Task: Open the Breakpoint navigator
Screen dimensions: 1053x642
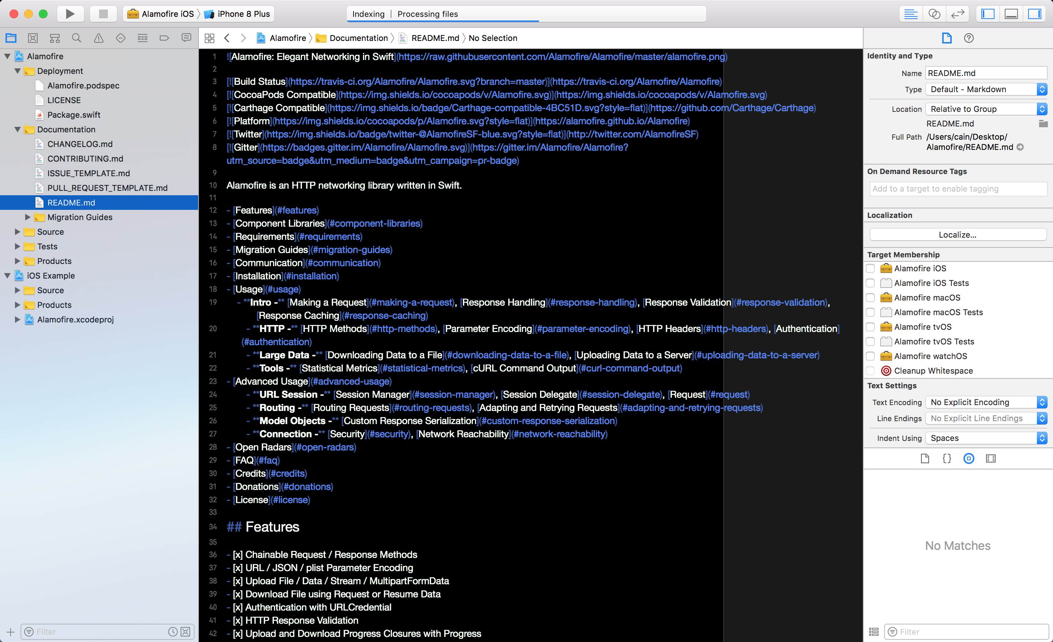Action: click(x=164, y=38)
